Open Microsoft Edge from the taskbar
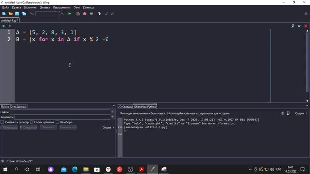This screenshot has width=310, height=174. point(75,169)
